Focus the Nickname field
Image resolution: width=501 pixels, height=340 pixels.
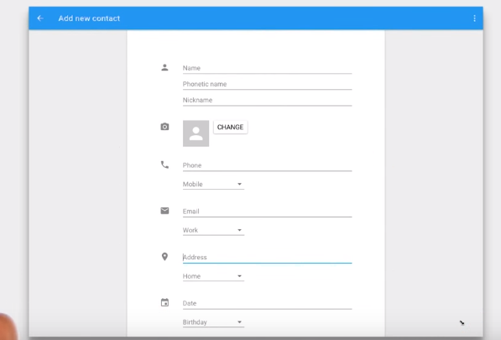(267, 101)
